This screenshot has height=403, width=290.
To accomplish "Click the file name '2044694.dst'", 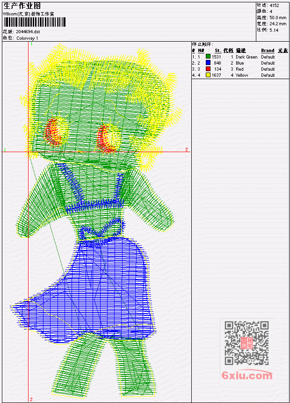I will point(28,32).
